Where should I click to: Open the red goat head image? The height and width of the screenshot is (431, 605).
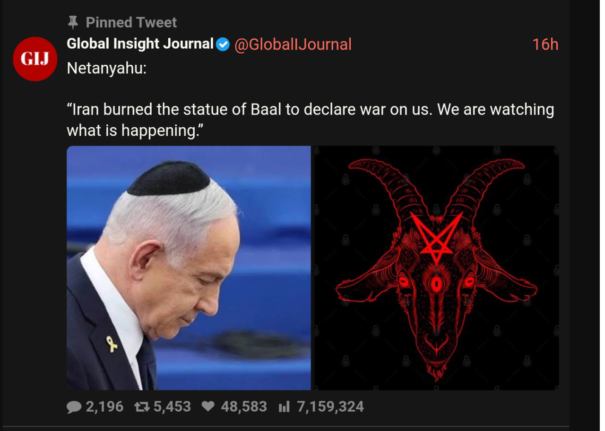pos(437,268)
